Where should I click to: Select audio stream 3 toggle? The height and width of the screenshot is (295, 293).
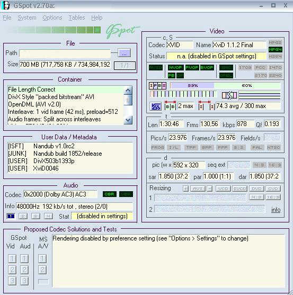pos(35,216)
